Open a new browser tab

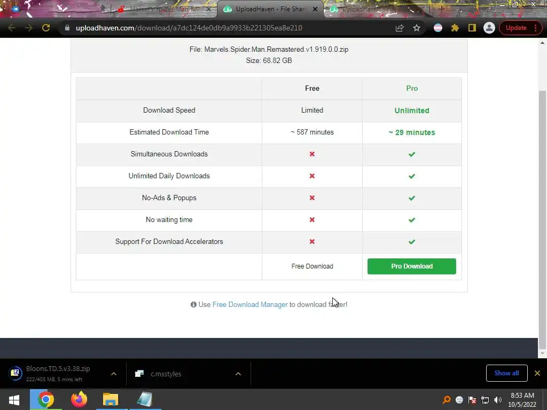pos(441,10)
